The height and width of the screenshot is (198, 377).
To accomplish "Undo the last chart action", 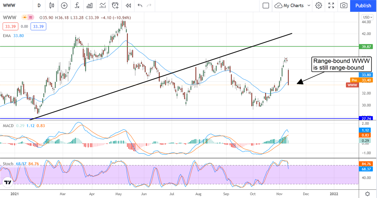I will 140,5.
